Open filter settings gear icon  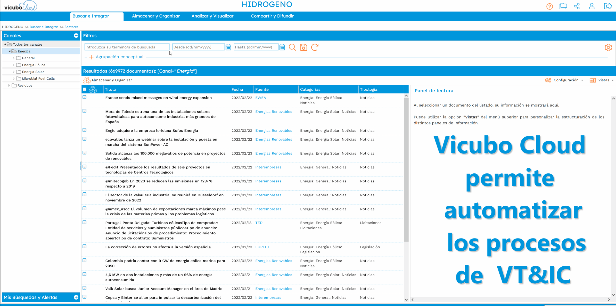click(x=608, y=47)
